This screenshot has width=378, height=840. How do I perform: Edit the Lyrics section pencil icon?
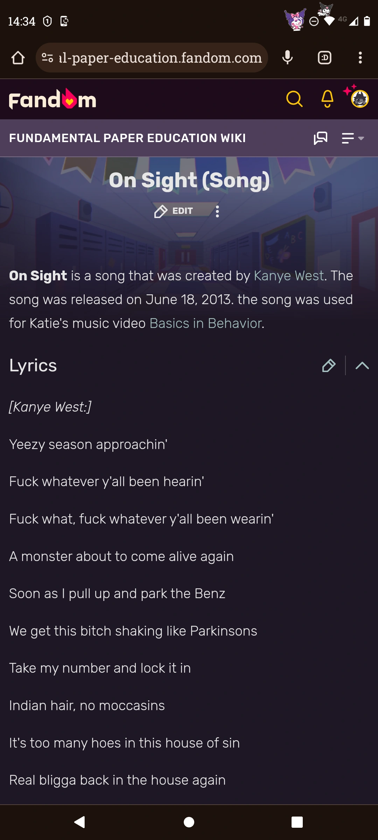[329, 366]
